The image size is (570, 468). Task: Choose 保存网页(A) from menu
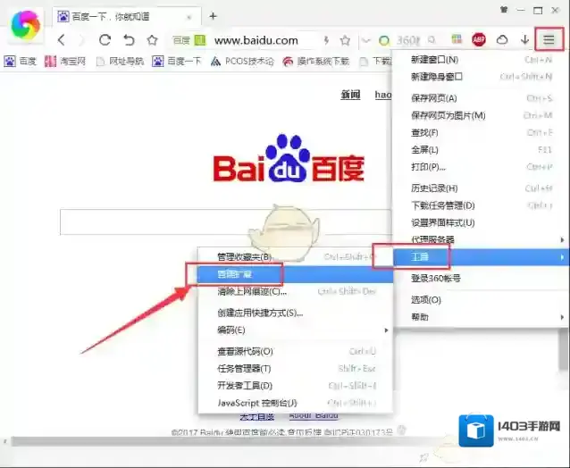(x=481, y=98)
